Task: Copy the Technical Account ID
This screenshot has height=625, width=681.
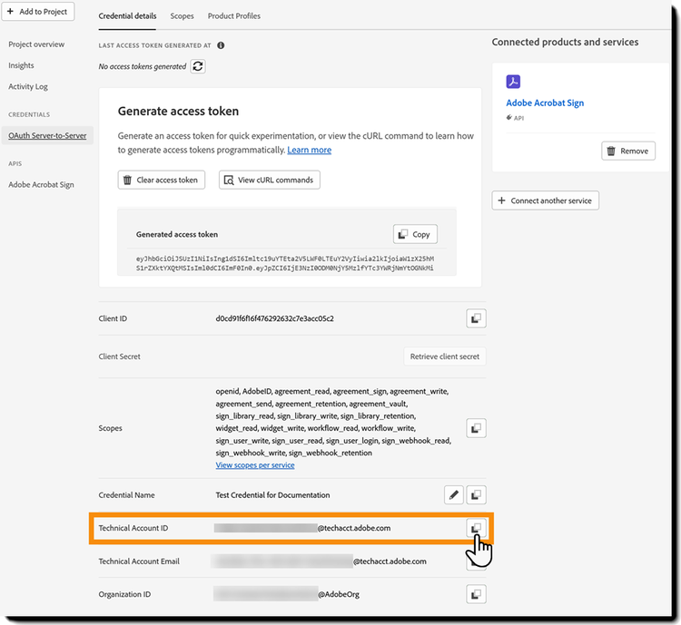Action: pos(477,528)
